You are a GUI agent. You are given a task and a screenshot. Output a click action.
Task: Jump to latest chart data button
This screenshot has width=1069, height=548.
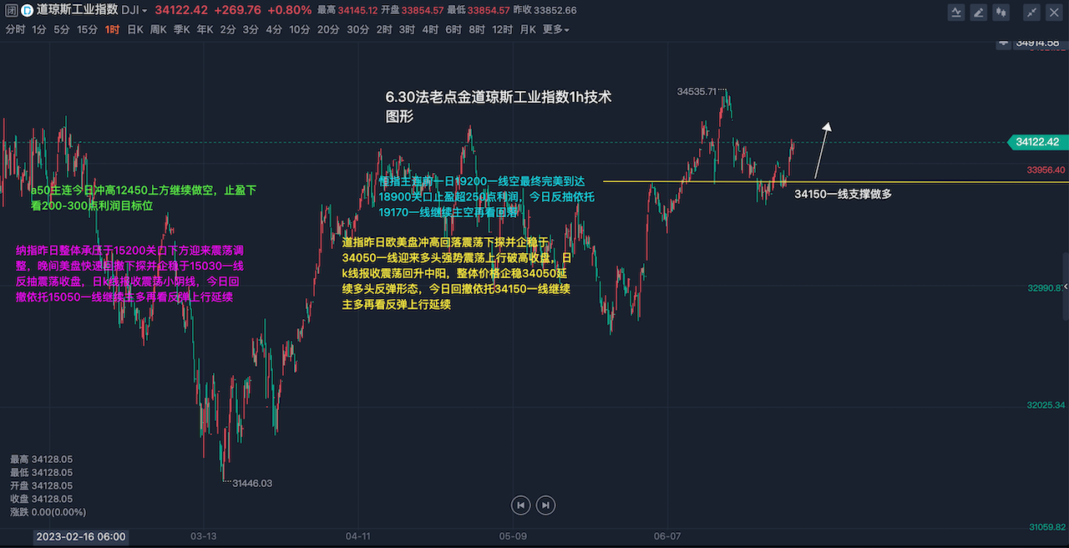(x=545, y=505)
